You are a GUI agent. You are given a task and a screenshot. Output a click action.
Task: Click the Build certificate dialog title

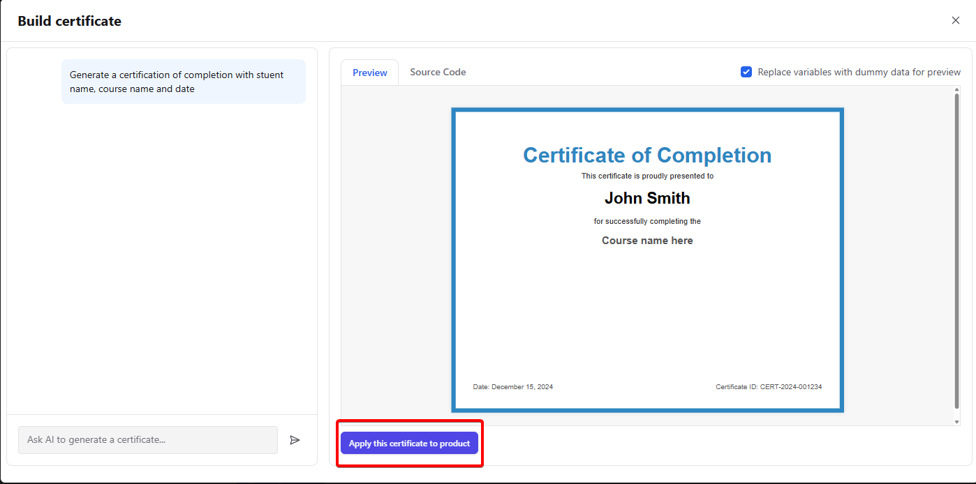coord(69,21)
